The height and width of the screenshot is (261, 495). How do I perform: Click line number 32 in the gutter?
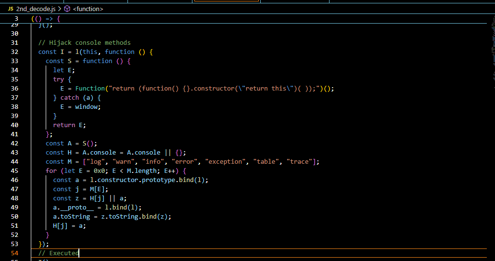coord(14,52)
